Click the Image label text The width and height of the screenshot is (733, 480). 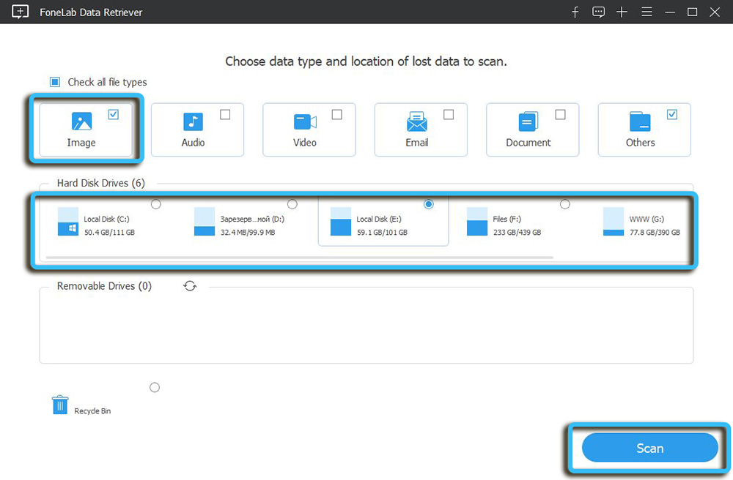point(81,143)
